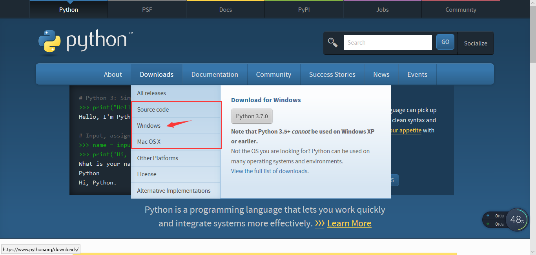Open the Documentation navigation menu
This screenshot has width=536, height=255.
pos(215,74)
